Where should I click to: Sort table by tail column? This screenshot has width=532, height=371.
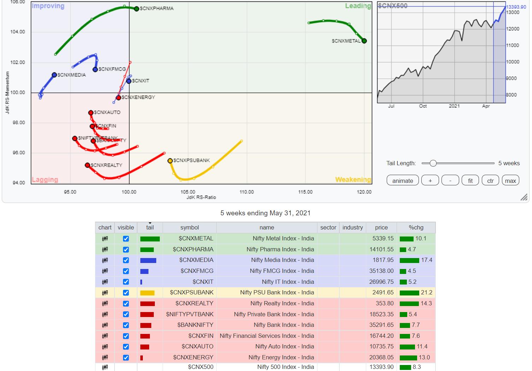(x=150, y=228)
